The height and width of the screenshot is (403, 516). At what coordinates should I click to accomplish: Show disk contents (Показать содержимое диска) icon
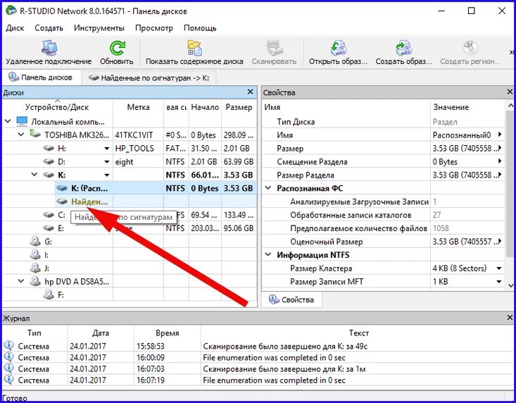click(x=194, y=48)
